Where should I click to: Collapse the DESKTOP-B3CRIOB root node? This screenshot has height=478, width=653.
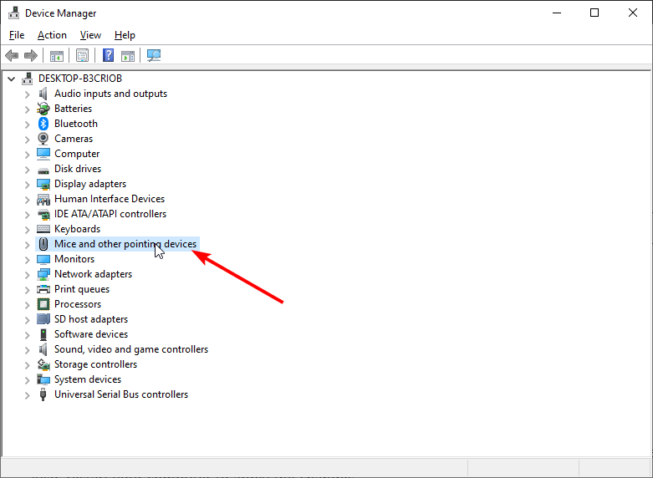tap(11, 79)
